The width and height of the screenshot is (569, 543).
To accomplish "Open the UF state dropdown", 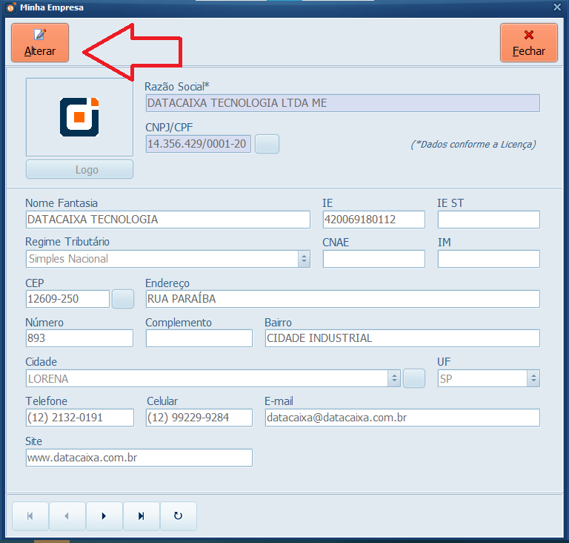I will pos(533,378).
